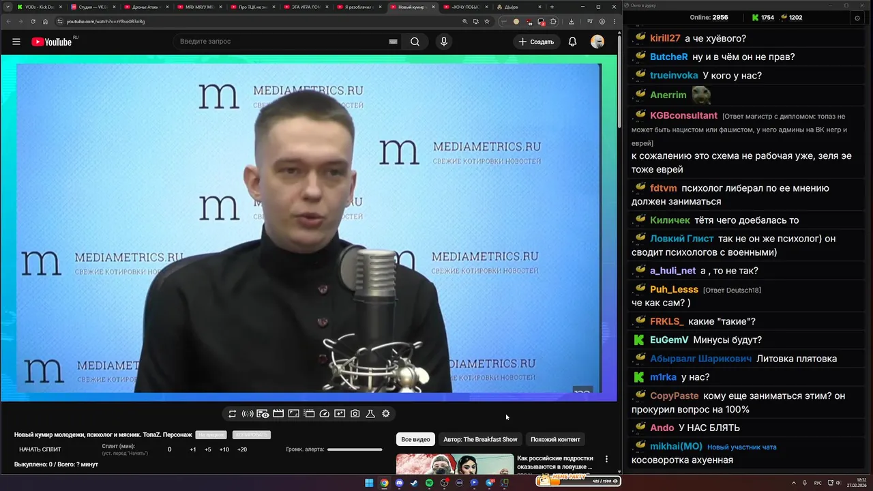Take a screenshot with the camera icon
This screenshot has height=491, width=873.
coord(355,413)
